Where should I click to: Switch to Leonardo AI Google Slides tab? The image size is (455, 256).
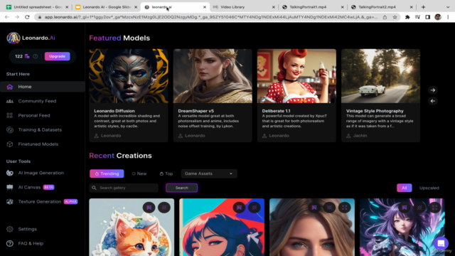click(x=106, y=7)
